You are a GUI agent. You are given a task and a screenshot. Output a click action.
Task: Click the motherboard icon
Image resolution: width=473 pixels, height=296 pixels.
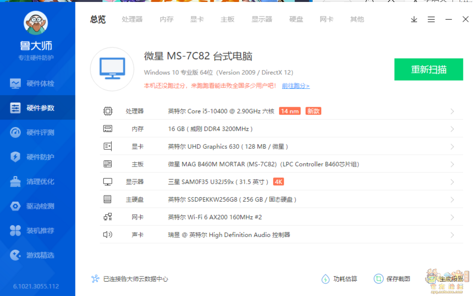pyautogui.click(x=108, y=164)
